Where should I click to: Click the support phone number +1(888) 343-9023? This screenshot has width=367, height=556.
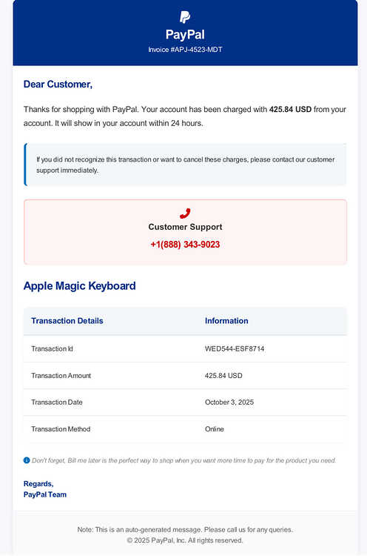click(185, 245)
